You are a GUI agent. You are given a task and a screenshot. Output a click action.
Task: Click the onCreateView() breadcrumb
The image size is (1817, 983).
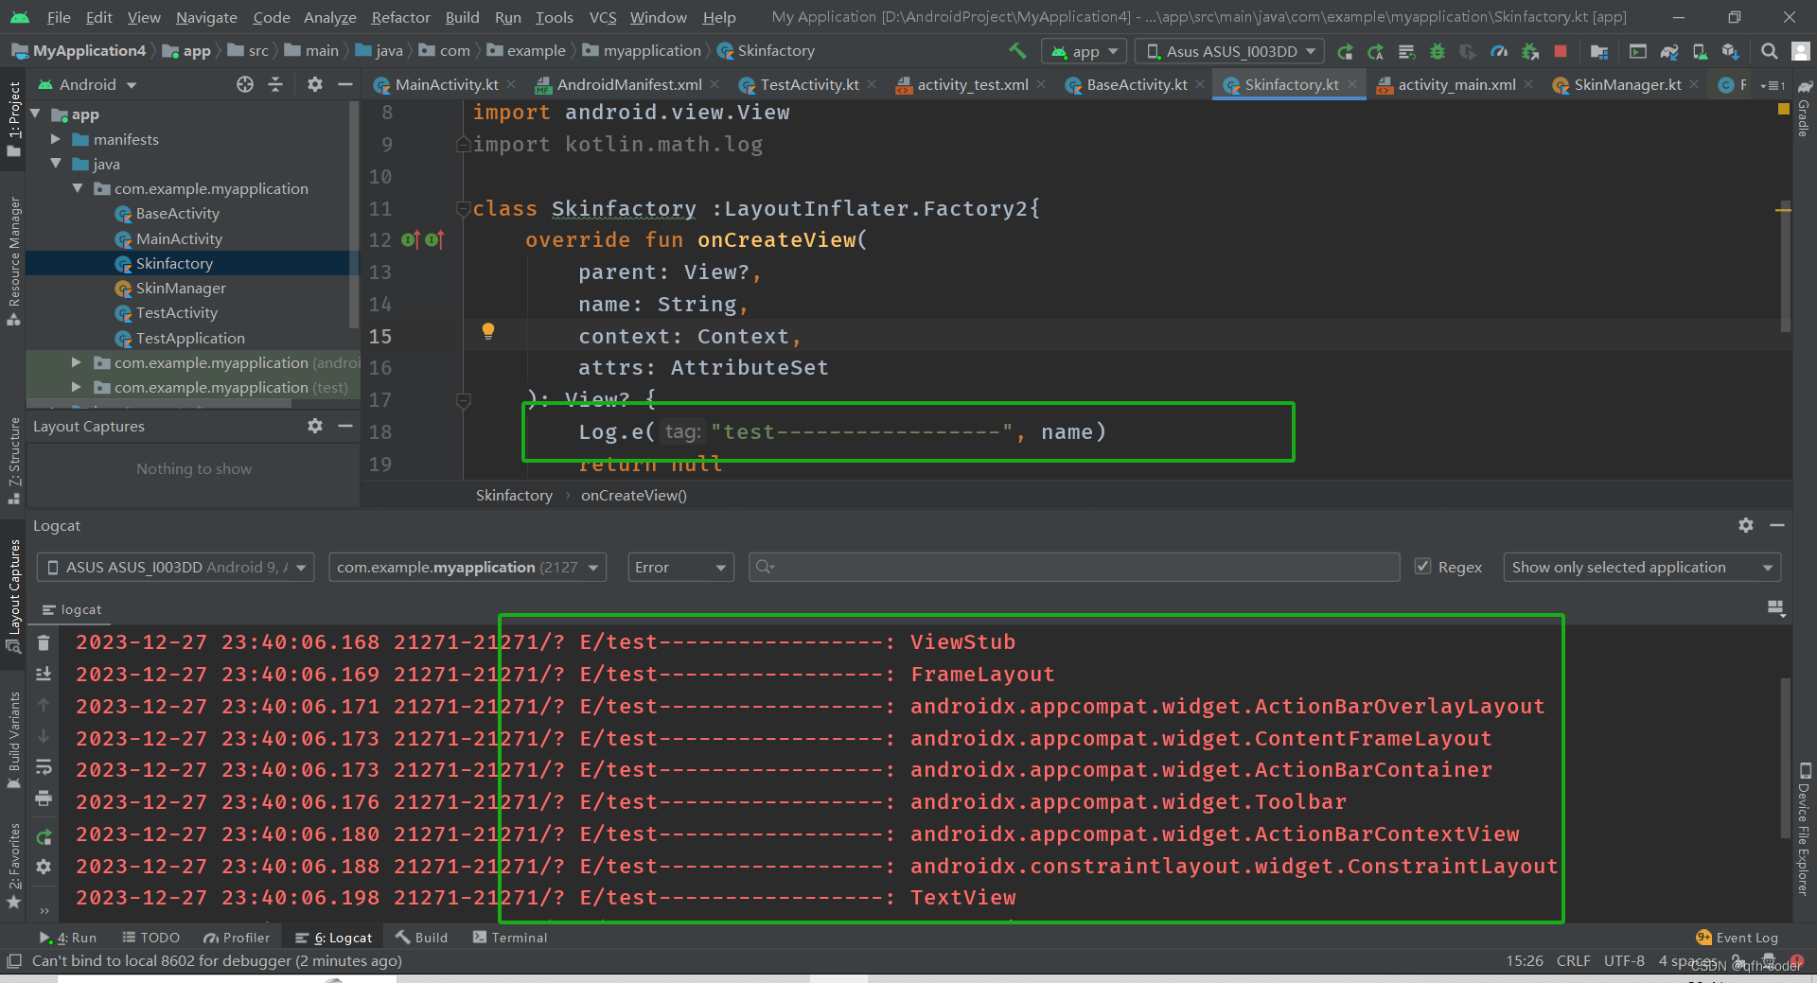634,495
